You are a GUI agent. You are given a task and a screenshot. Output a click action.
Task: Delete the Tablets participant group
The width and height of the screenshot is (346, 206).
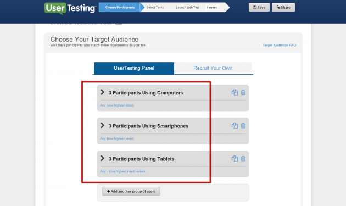[243, 159]
